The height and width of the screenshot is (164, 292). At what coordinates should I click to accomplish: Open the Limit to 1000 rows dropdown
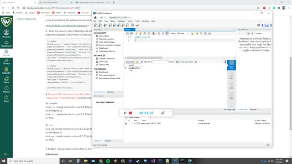click(x=179, y=33)
